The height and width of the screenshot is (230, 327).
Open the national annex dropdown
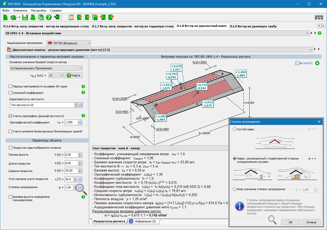(x=68, y=43)
